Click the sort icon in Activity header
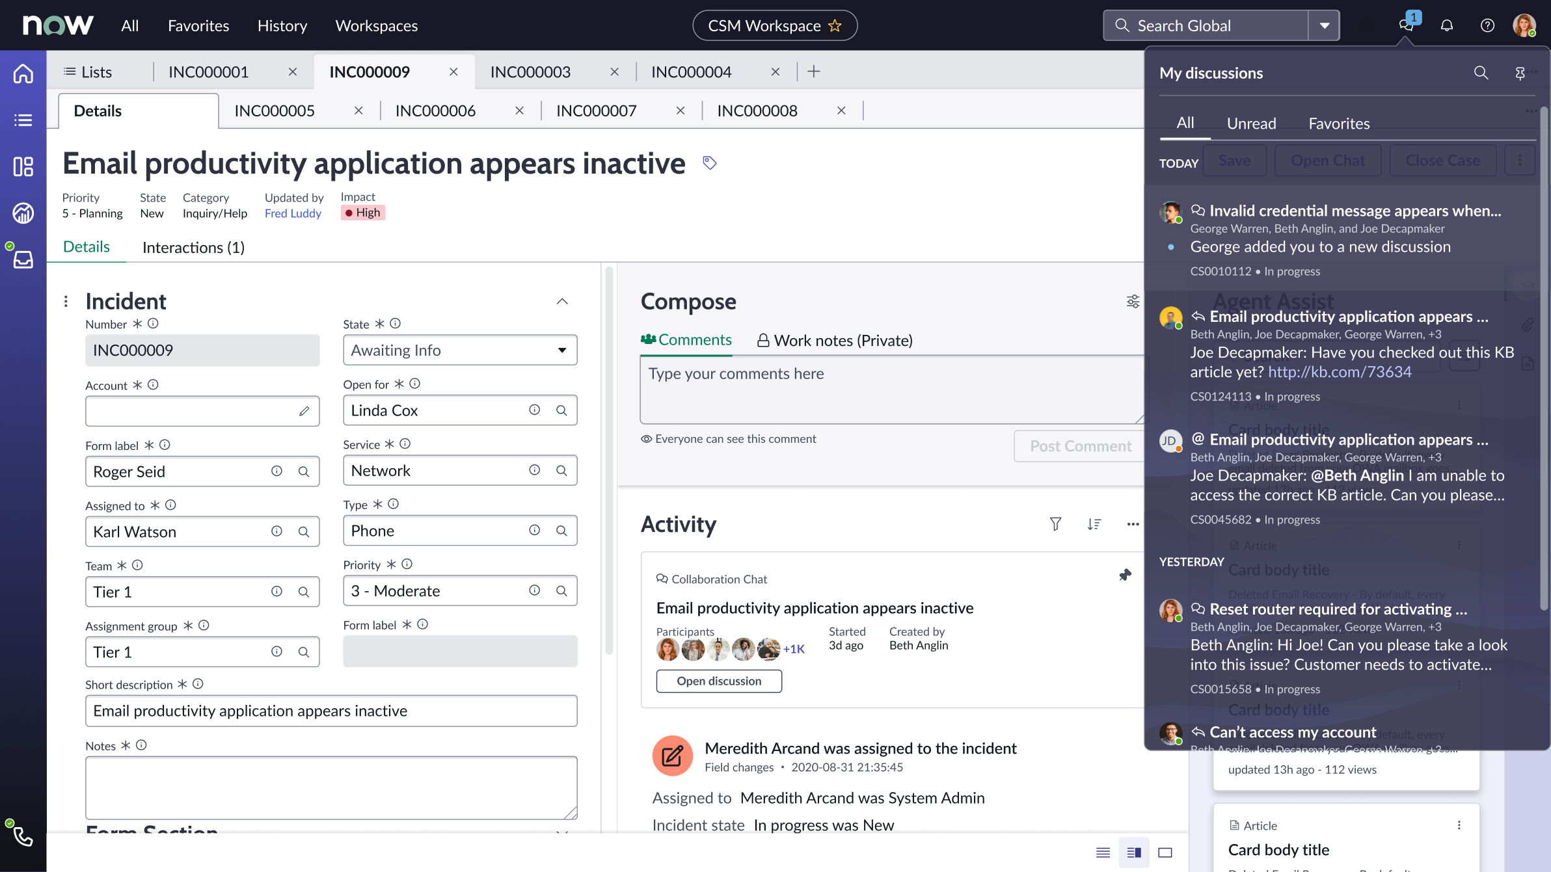Viewport: 1551px width, 872px height. pyautogui.click(x=1094, y=524)
